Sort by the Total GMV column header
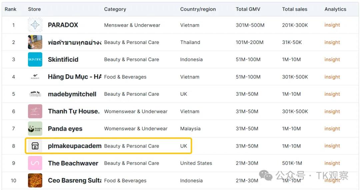 (x=248, y=9)
